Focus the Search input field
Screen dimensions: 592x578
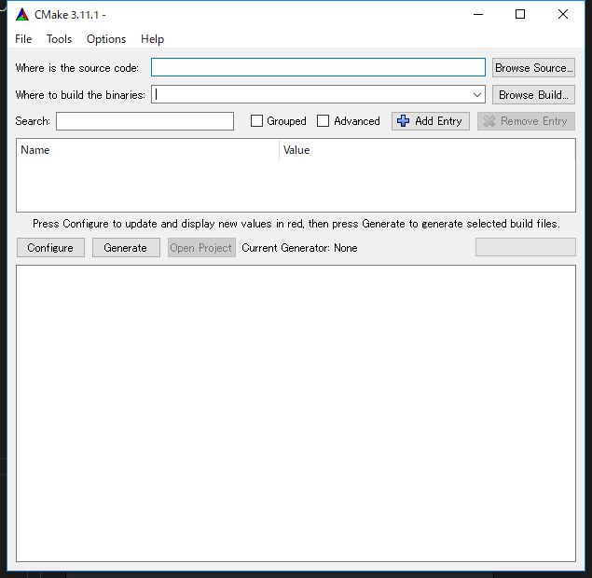145,121
